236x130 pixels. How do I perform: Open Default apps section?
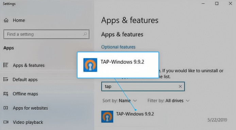[25, 79]
